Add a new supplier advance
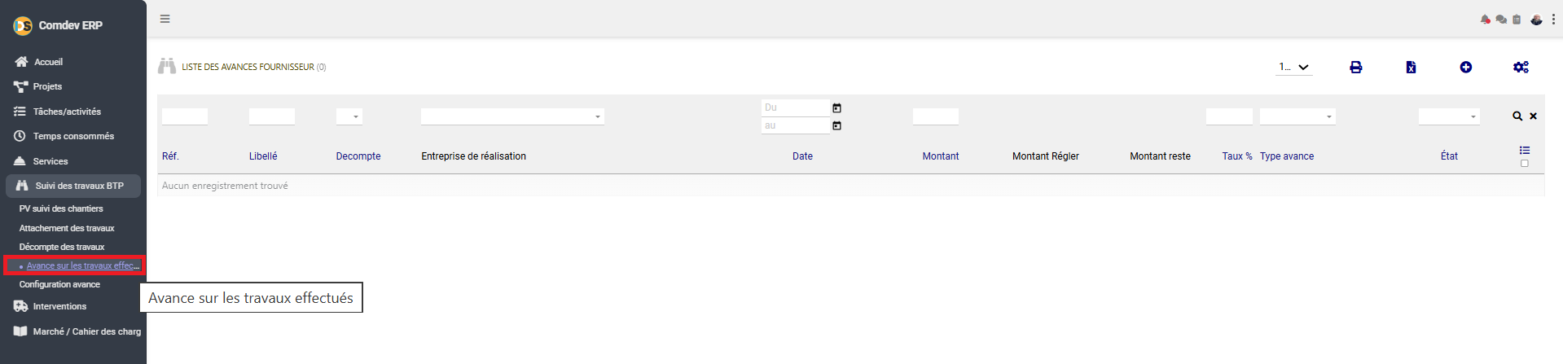This screenshot has height=364, width=1563. pos(1465,68)
